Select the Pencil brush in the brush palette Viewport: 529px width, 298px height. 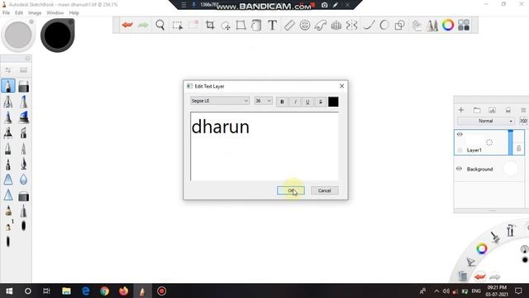8,86
